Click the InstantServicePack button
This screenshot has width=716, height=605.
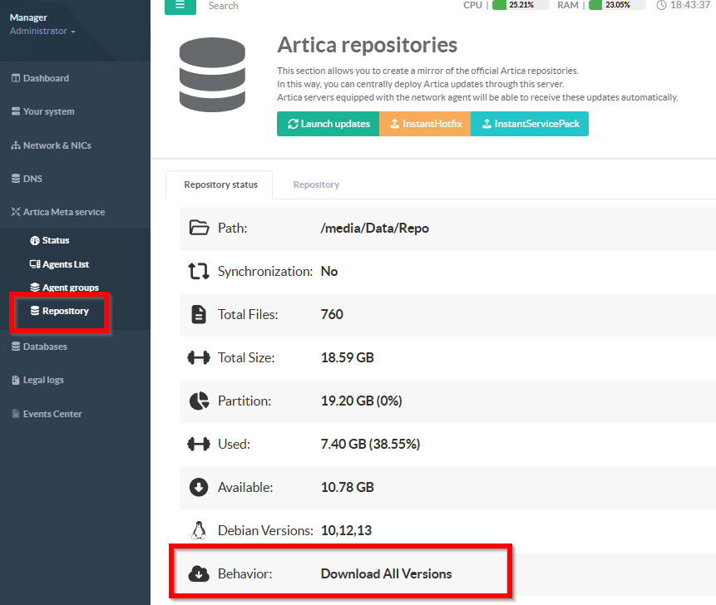coord(529,124)
